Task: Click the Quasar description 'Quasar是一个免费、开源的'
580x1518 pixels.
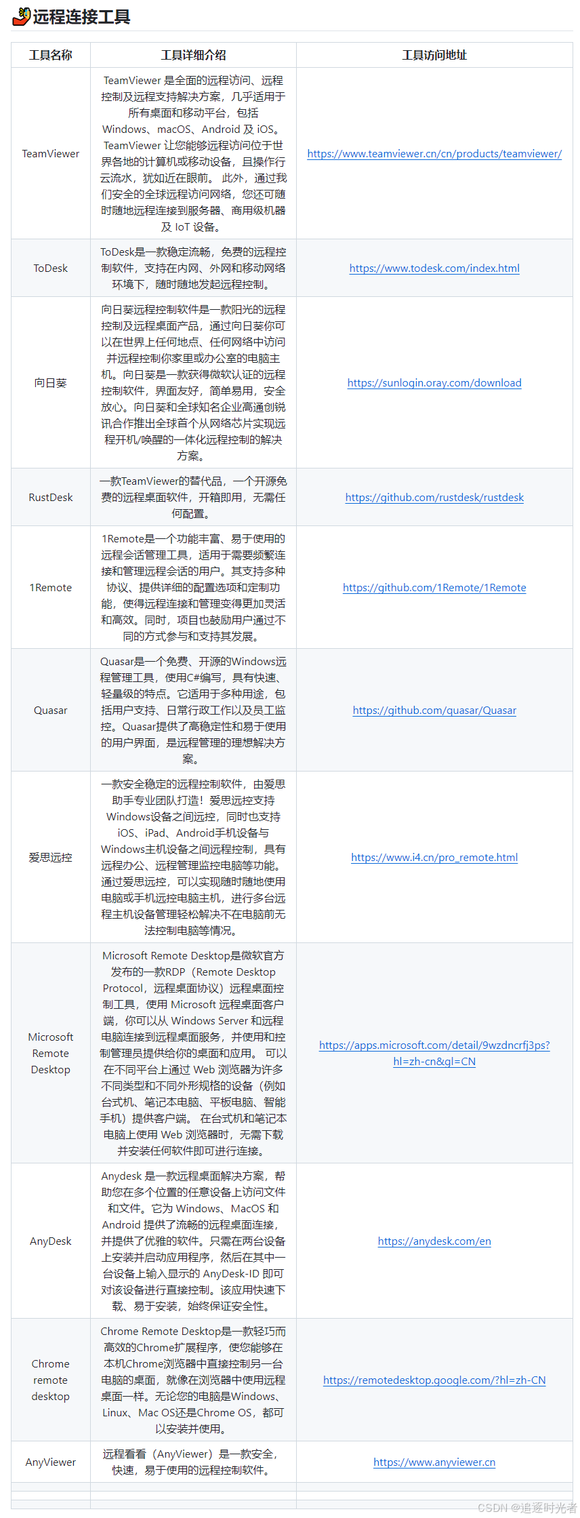Action: click(x=193, y=711)
